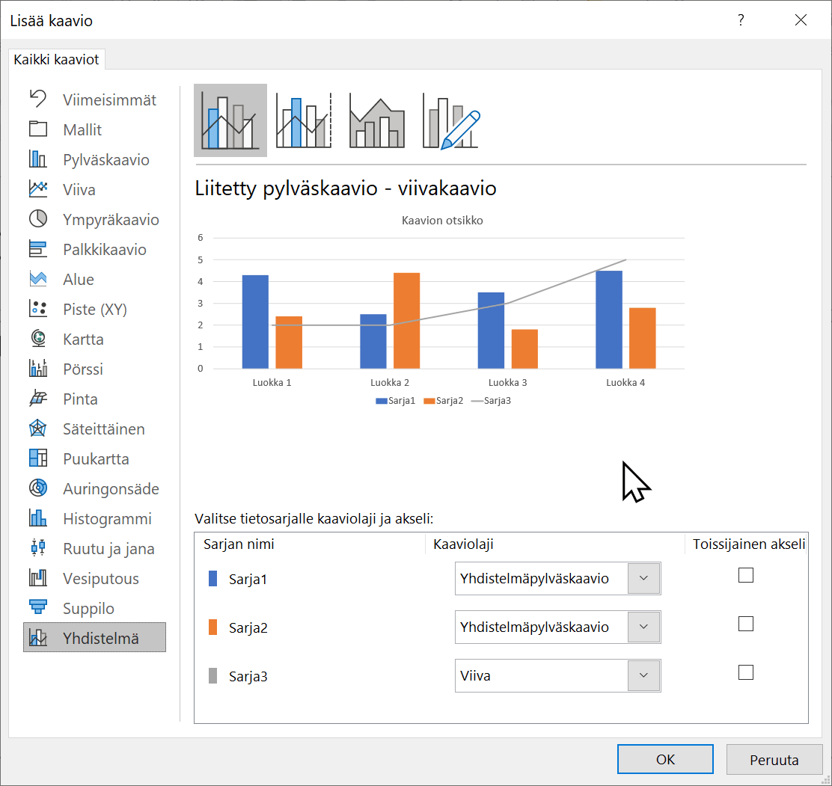Click the Toissijainen akseli column header
This screenshot has height=786, width=832.
click(x=749, y=544)
